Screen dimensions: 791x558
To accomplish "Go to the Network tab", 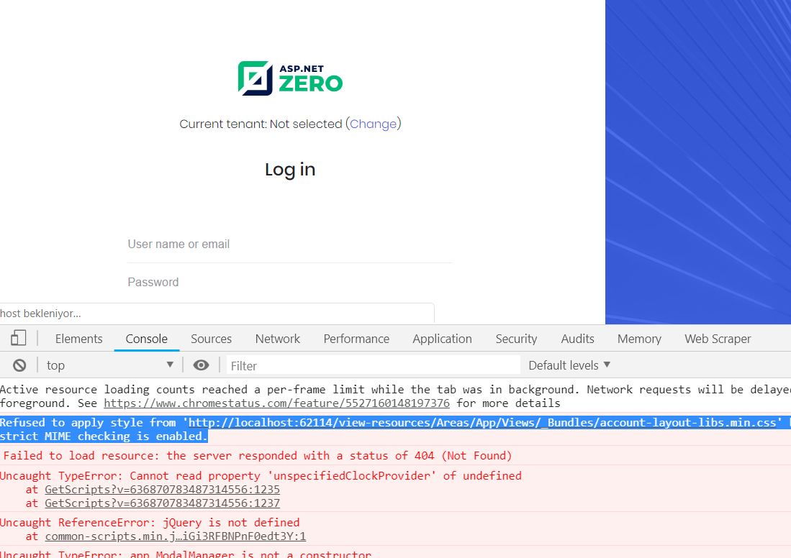I will 277,339.
